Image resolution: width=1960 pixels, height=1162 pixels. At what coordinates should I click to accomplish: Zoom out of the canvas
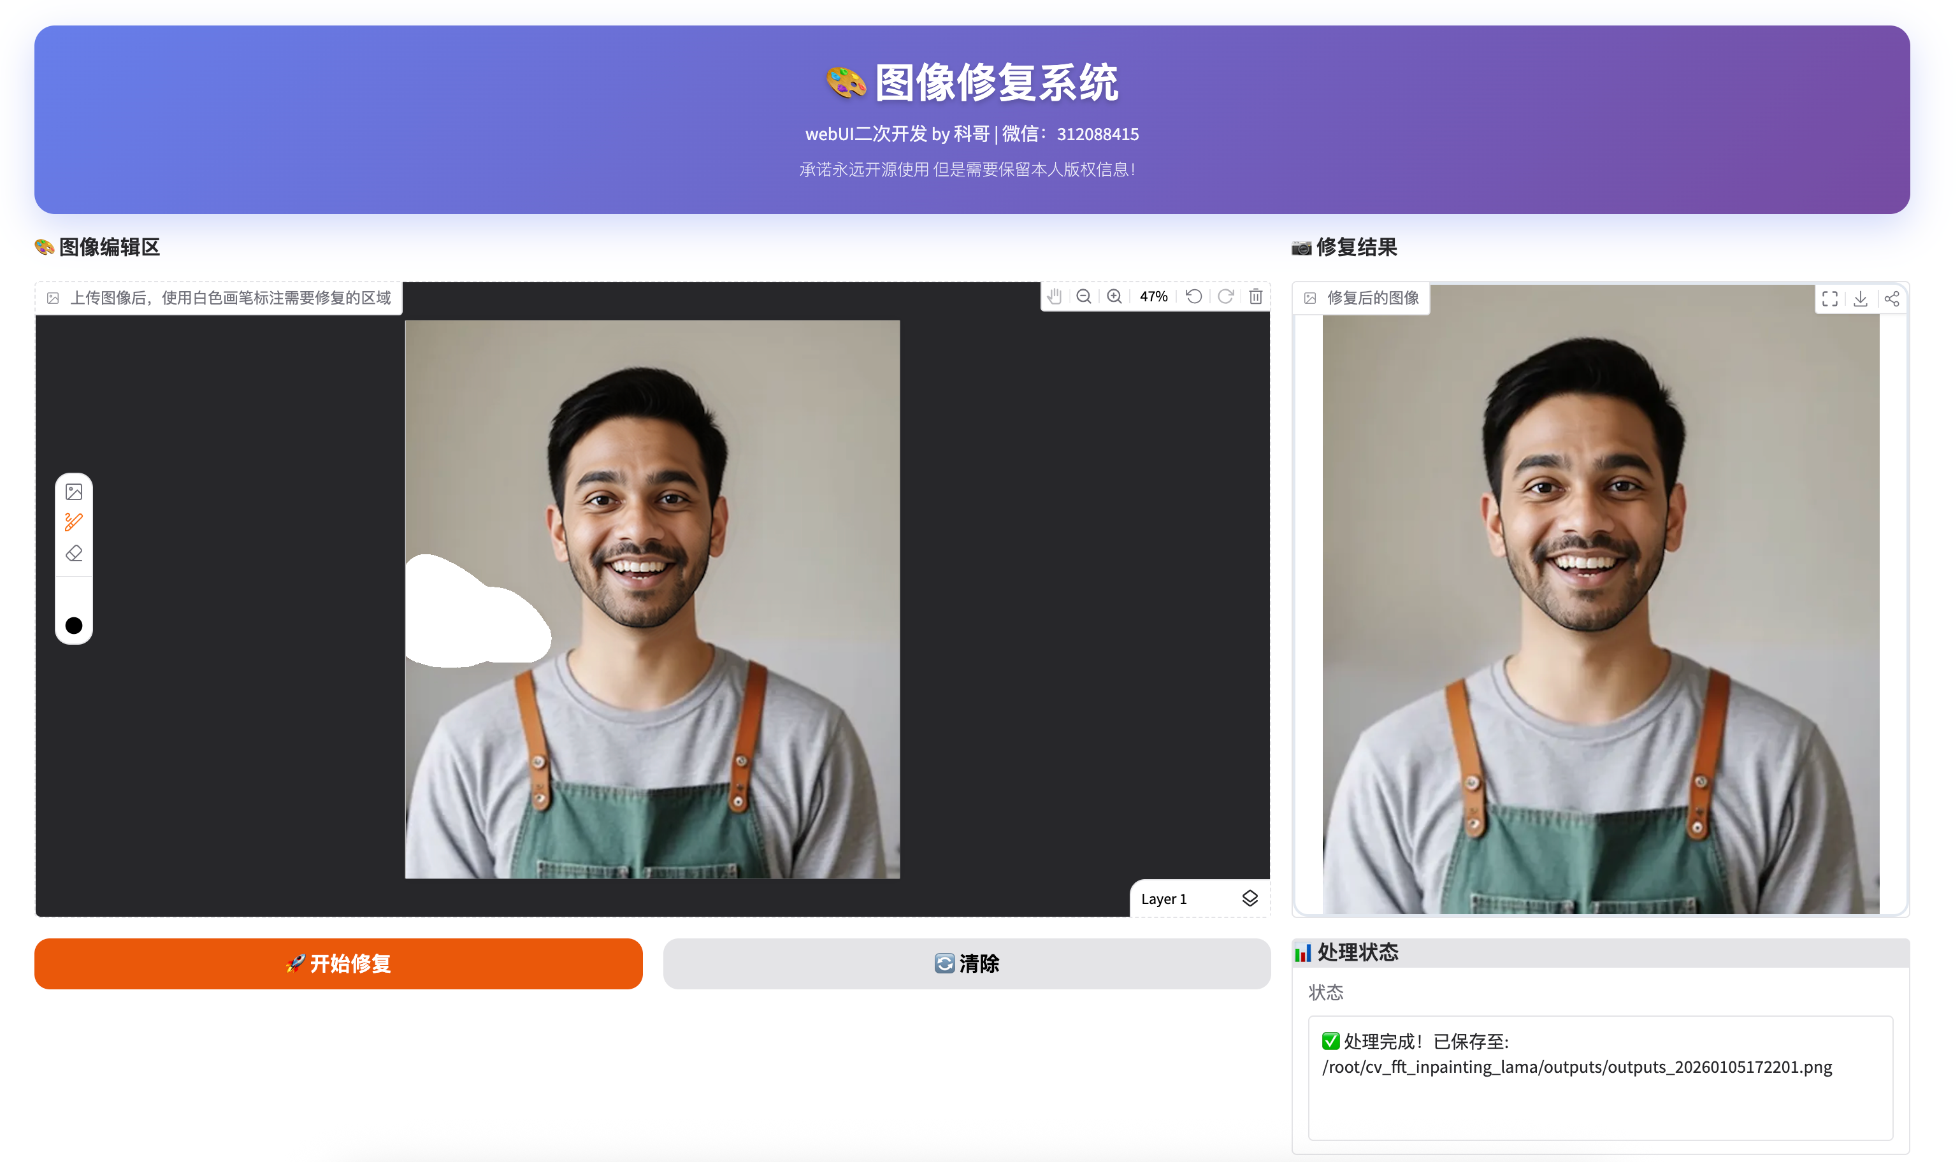pos(1084,297)
